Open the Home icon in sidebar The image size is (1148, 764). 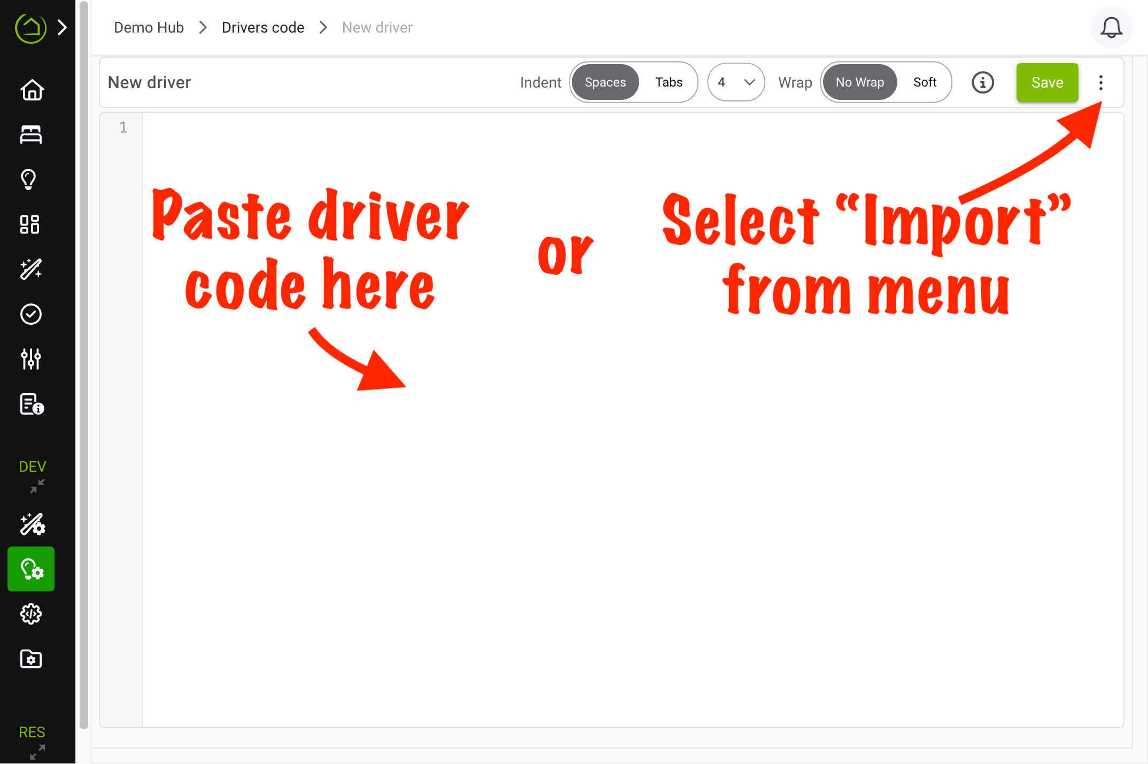(32, 90)
